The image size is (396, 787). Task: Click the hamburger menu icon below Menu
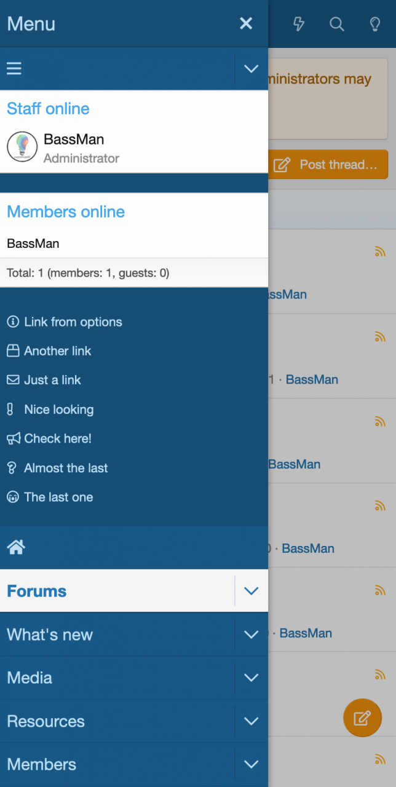[14, 68]
